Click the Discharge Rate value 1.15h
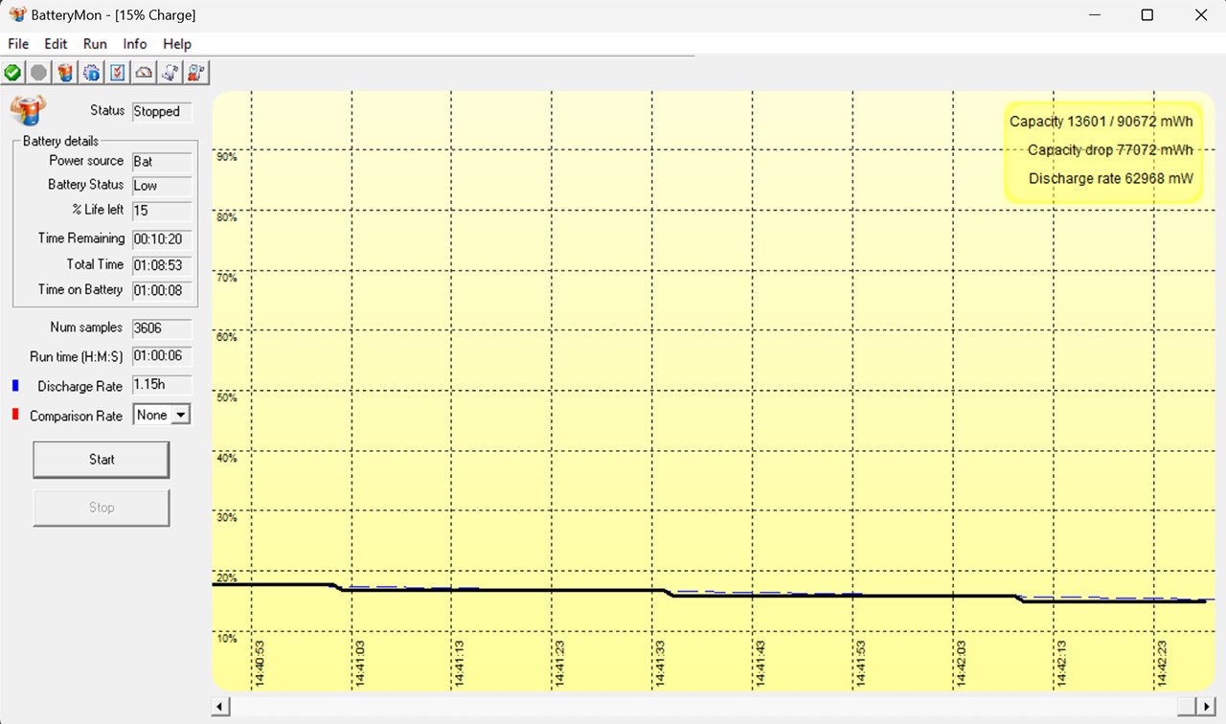Screen dimensions: 1226x724 click(162, 385)
